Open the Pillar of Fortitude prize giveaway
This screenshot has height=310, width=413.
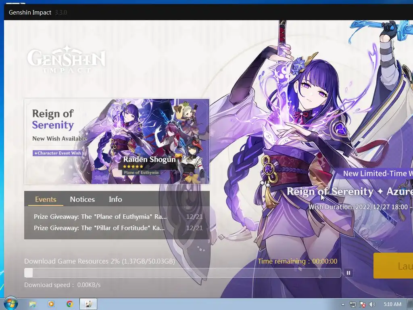point(118,228)
